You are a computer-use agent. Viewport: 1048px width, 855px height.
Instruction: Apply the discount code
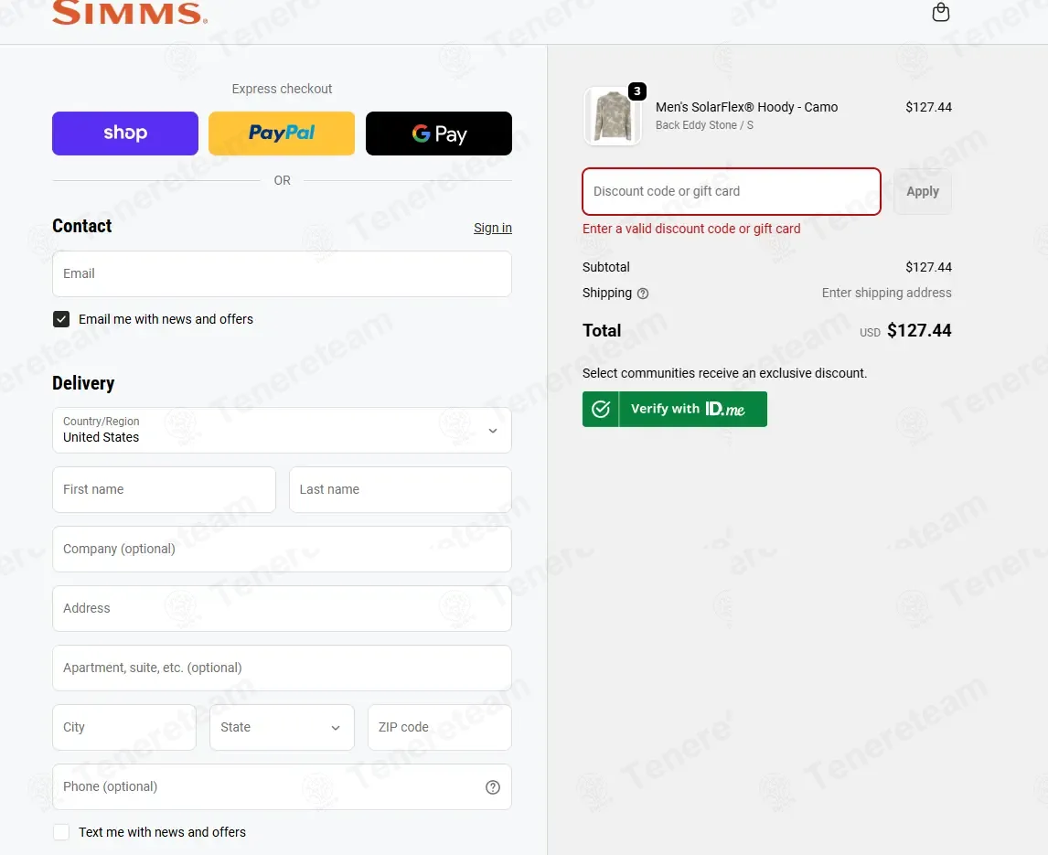tap(923, 191)
